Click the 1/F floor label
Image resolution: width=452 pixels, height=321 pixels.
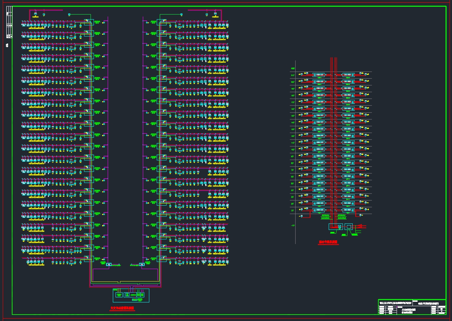click(293, 210)
